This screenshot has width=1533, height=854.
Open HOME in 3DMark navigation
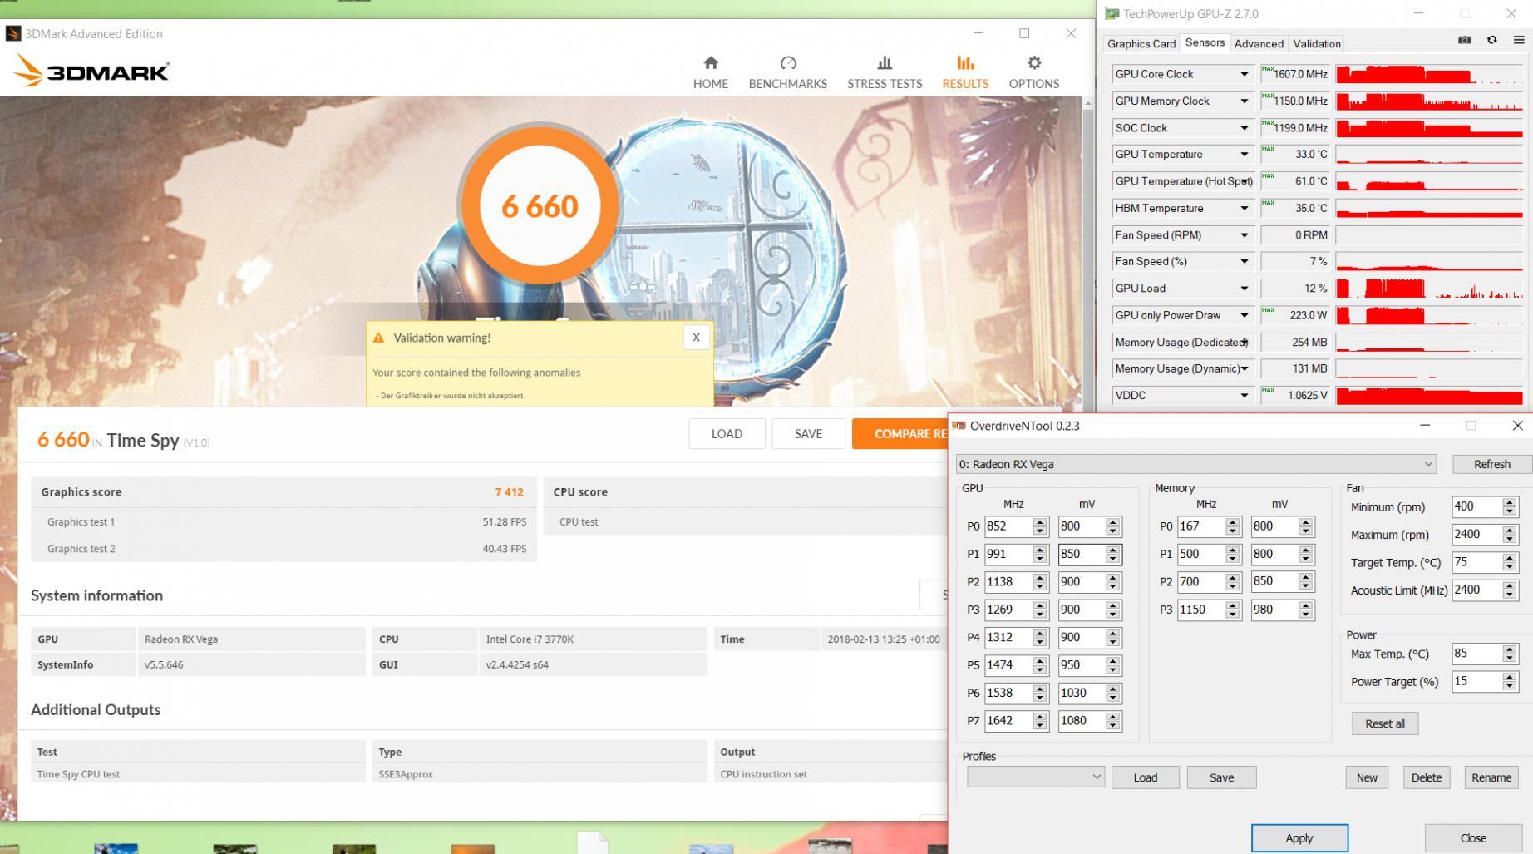(x=710, y=72)
